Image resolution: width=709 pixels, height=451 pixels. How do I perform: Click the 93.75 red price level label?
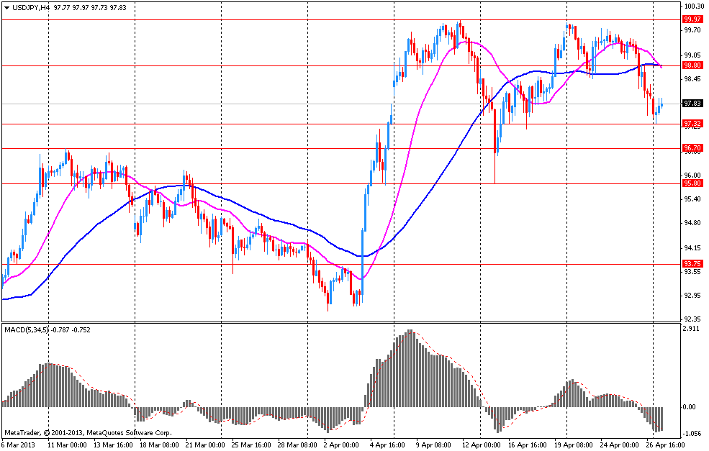(x=692, y=264)
